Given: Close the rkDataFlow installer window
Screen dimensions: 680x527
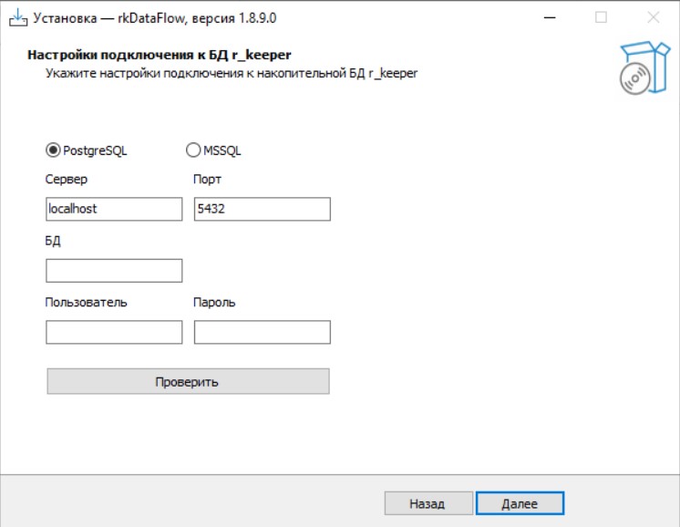Looking at the screenshot, I should (653, 17).
